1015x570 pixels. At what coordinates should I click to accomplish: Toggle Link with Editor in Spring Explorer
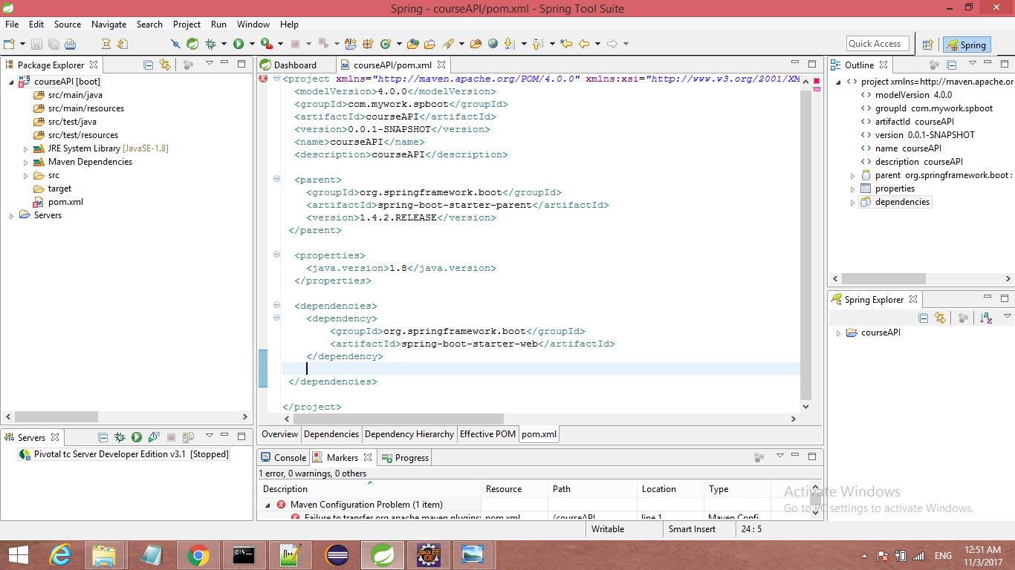940,318
